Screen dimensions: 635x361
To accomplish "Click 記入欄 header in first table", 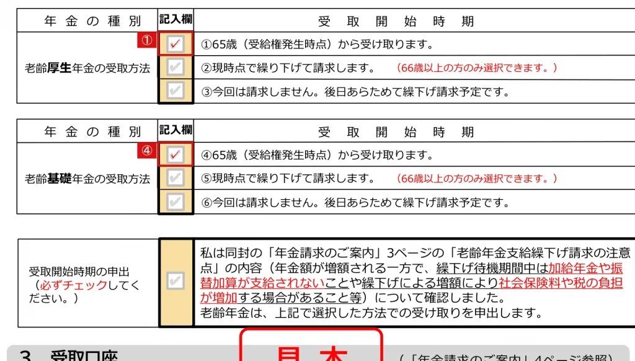I will coord(175,19).
